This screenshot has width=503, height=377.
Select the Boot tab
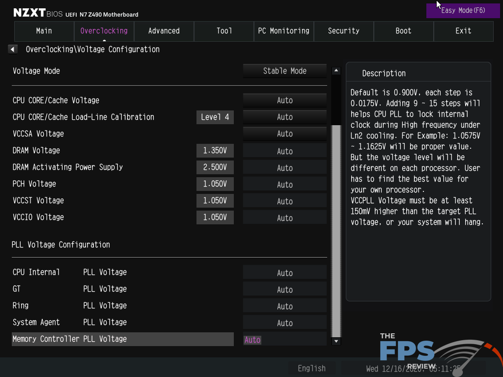tap(403, 31)
